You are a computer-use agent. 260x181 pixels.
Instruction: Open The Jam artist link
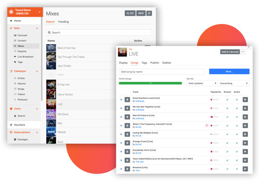[140, 162]
